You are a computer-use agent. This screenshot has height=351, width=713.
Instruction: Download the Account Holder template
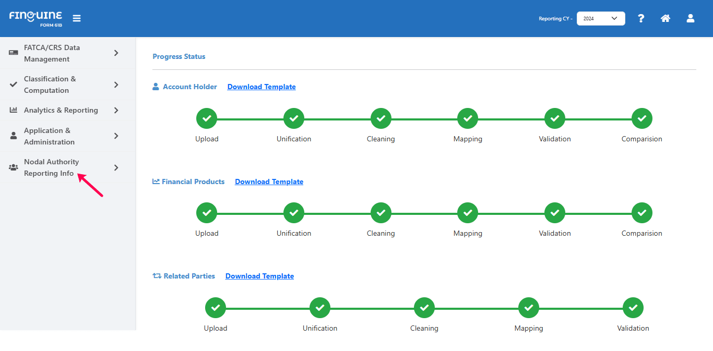(x=262, y=87)
